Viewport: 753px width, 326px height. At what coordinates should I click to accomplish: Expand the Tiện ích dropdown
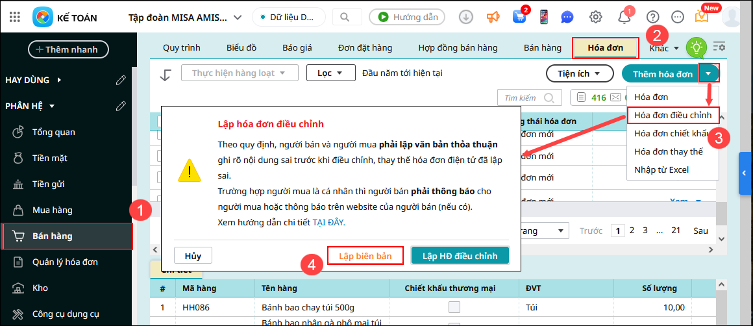580,74
